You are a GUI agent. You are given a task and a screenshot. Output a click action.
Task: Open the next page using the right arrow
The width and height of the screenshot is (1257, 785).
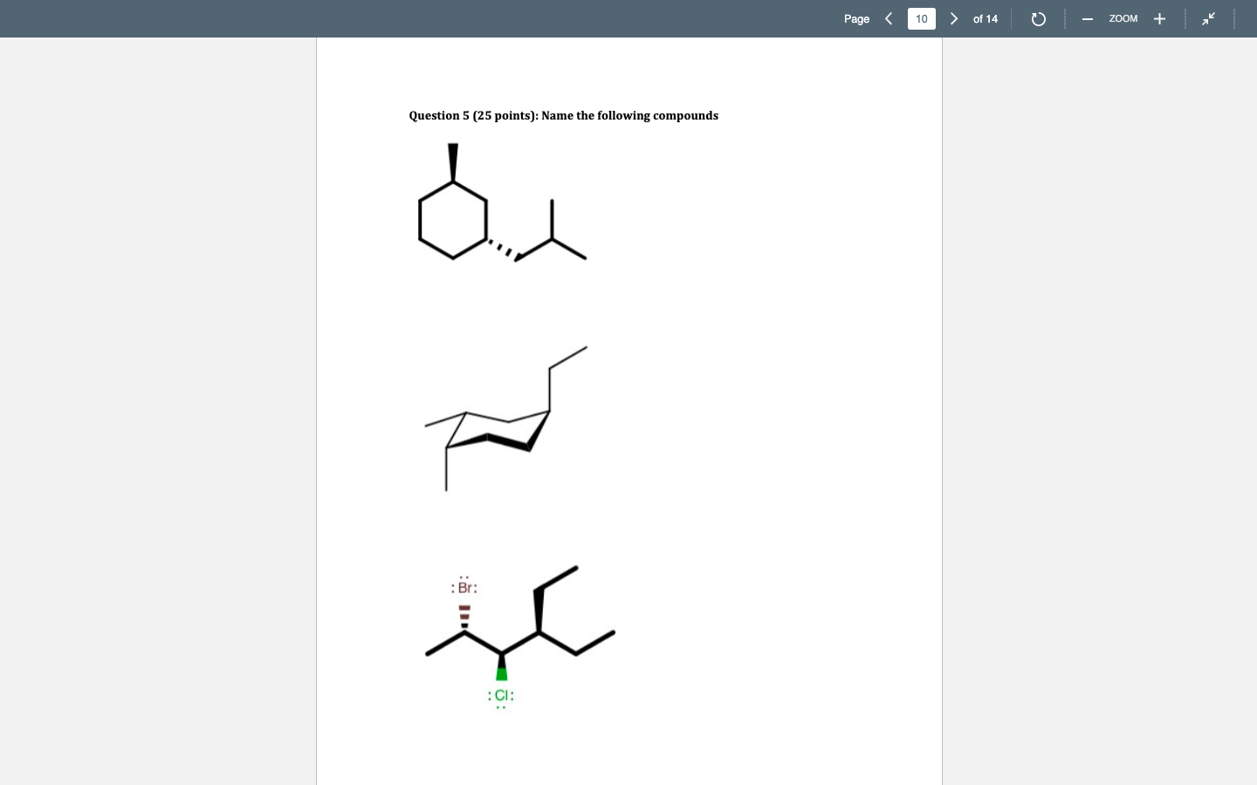(954, 18)
